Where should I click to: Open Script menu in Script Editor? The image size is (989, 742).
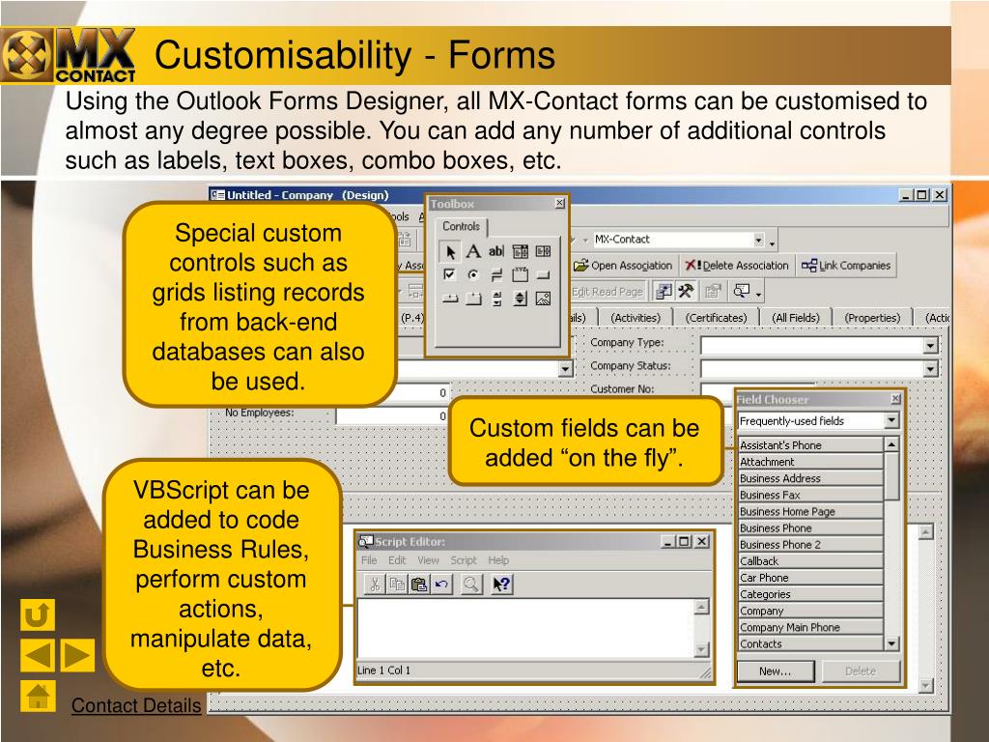[464, 560]
